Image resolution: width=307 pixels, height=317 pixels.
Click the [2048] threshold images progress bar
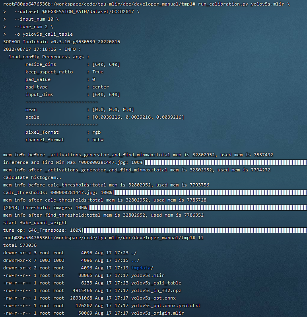198,207
